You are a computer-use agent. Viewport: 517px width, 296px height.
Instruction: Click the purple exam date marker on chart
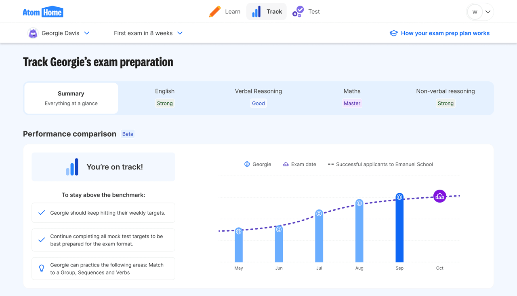point(439,197)
